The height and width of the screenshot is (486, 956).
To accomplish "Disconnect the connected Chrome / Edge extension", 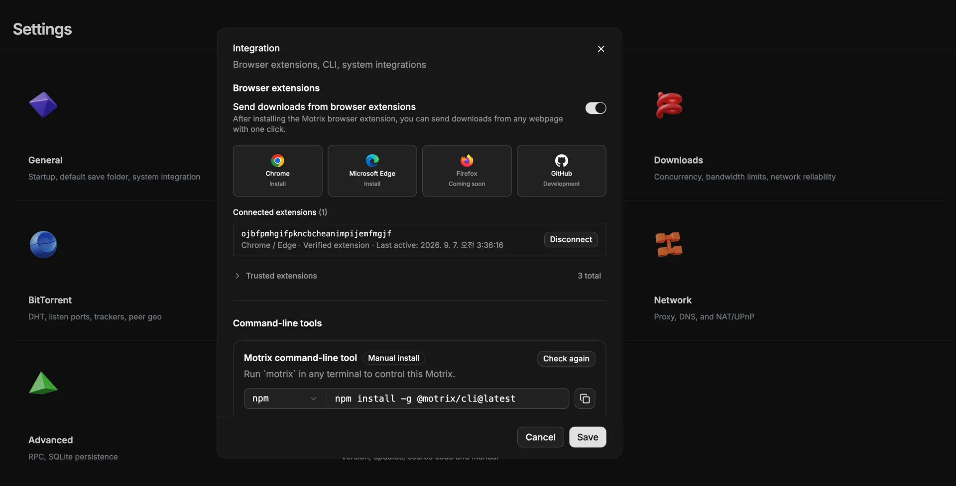I will pos(571,239).
